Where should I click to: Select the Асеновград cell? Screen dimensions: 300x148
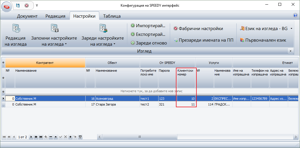[x=117, y=99]
